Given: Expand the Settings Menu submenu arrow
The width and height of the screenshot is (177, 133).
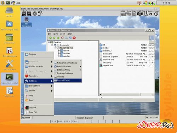Looking at the screenshot, I should [x=80, y=70].
